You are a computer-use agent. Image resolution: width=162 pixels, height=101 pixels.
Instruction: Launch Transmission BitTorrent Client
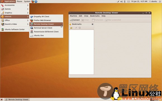click(46, 32)
